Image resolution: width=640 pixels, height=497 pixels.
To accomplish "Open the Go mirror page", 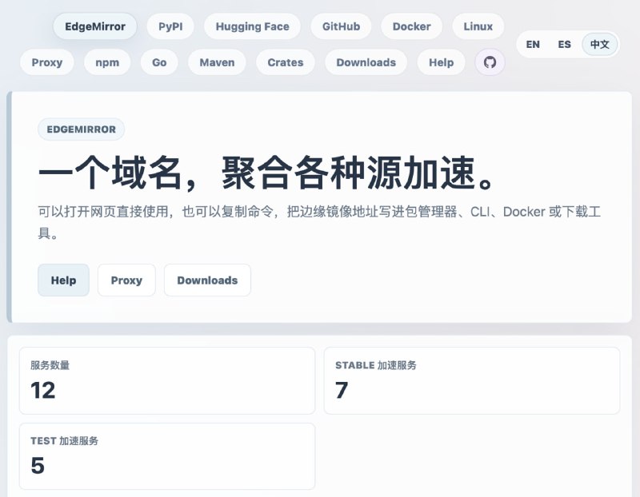I will [x=159, y=62].
